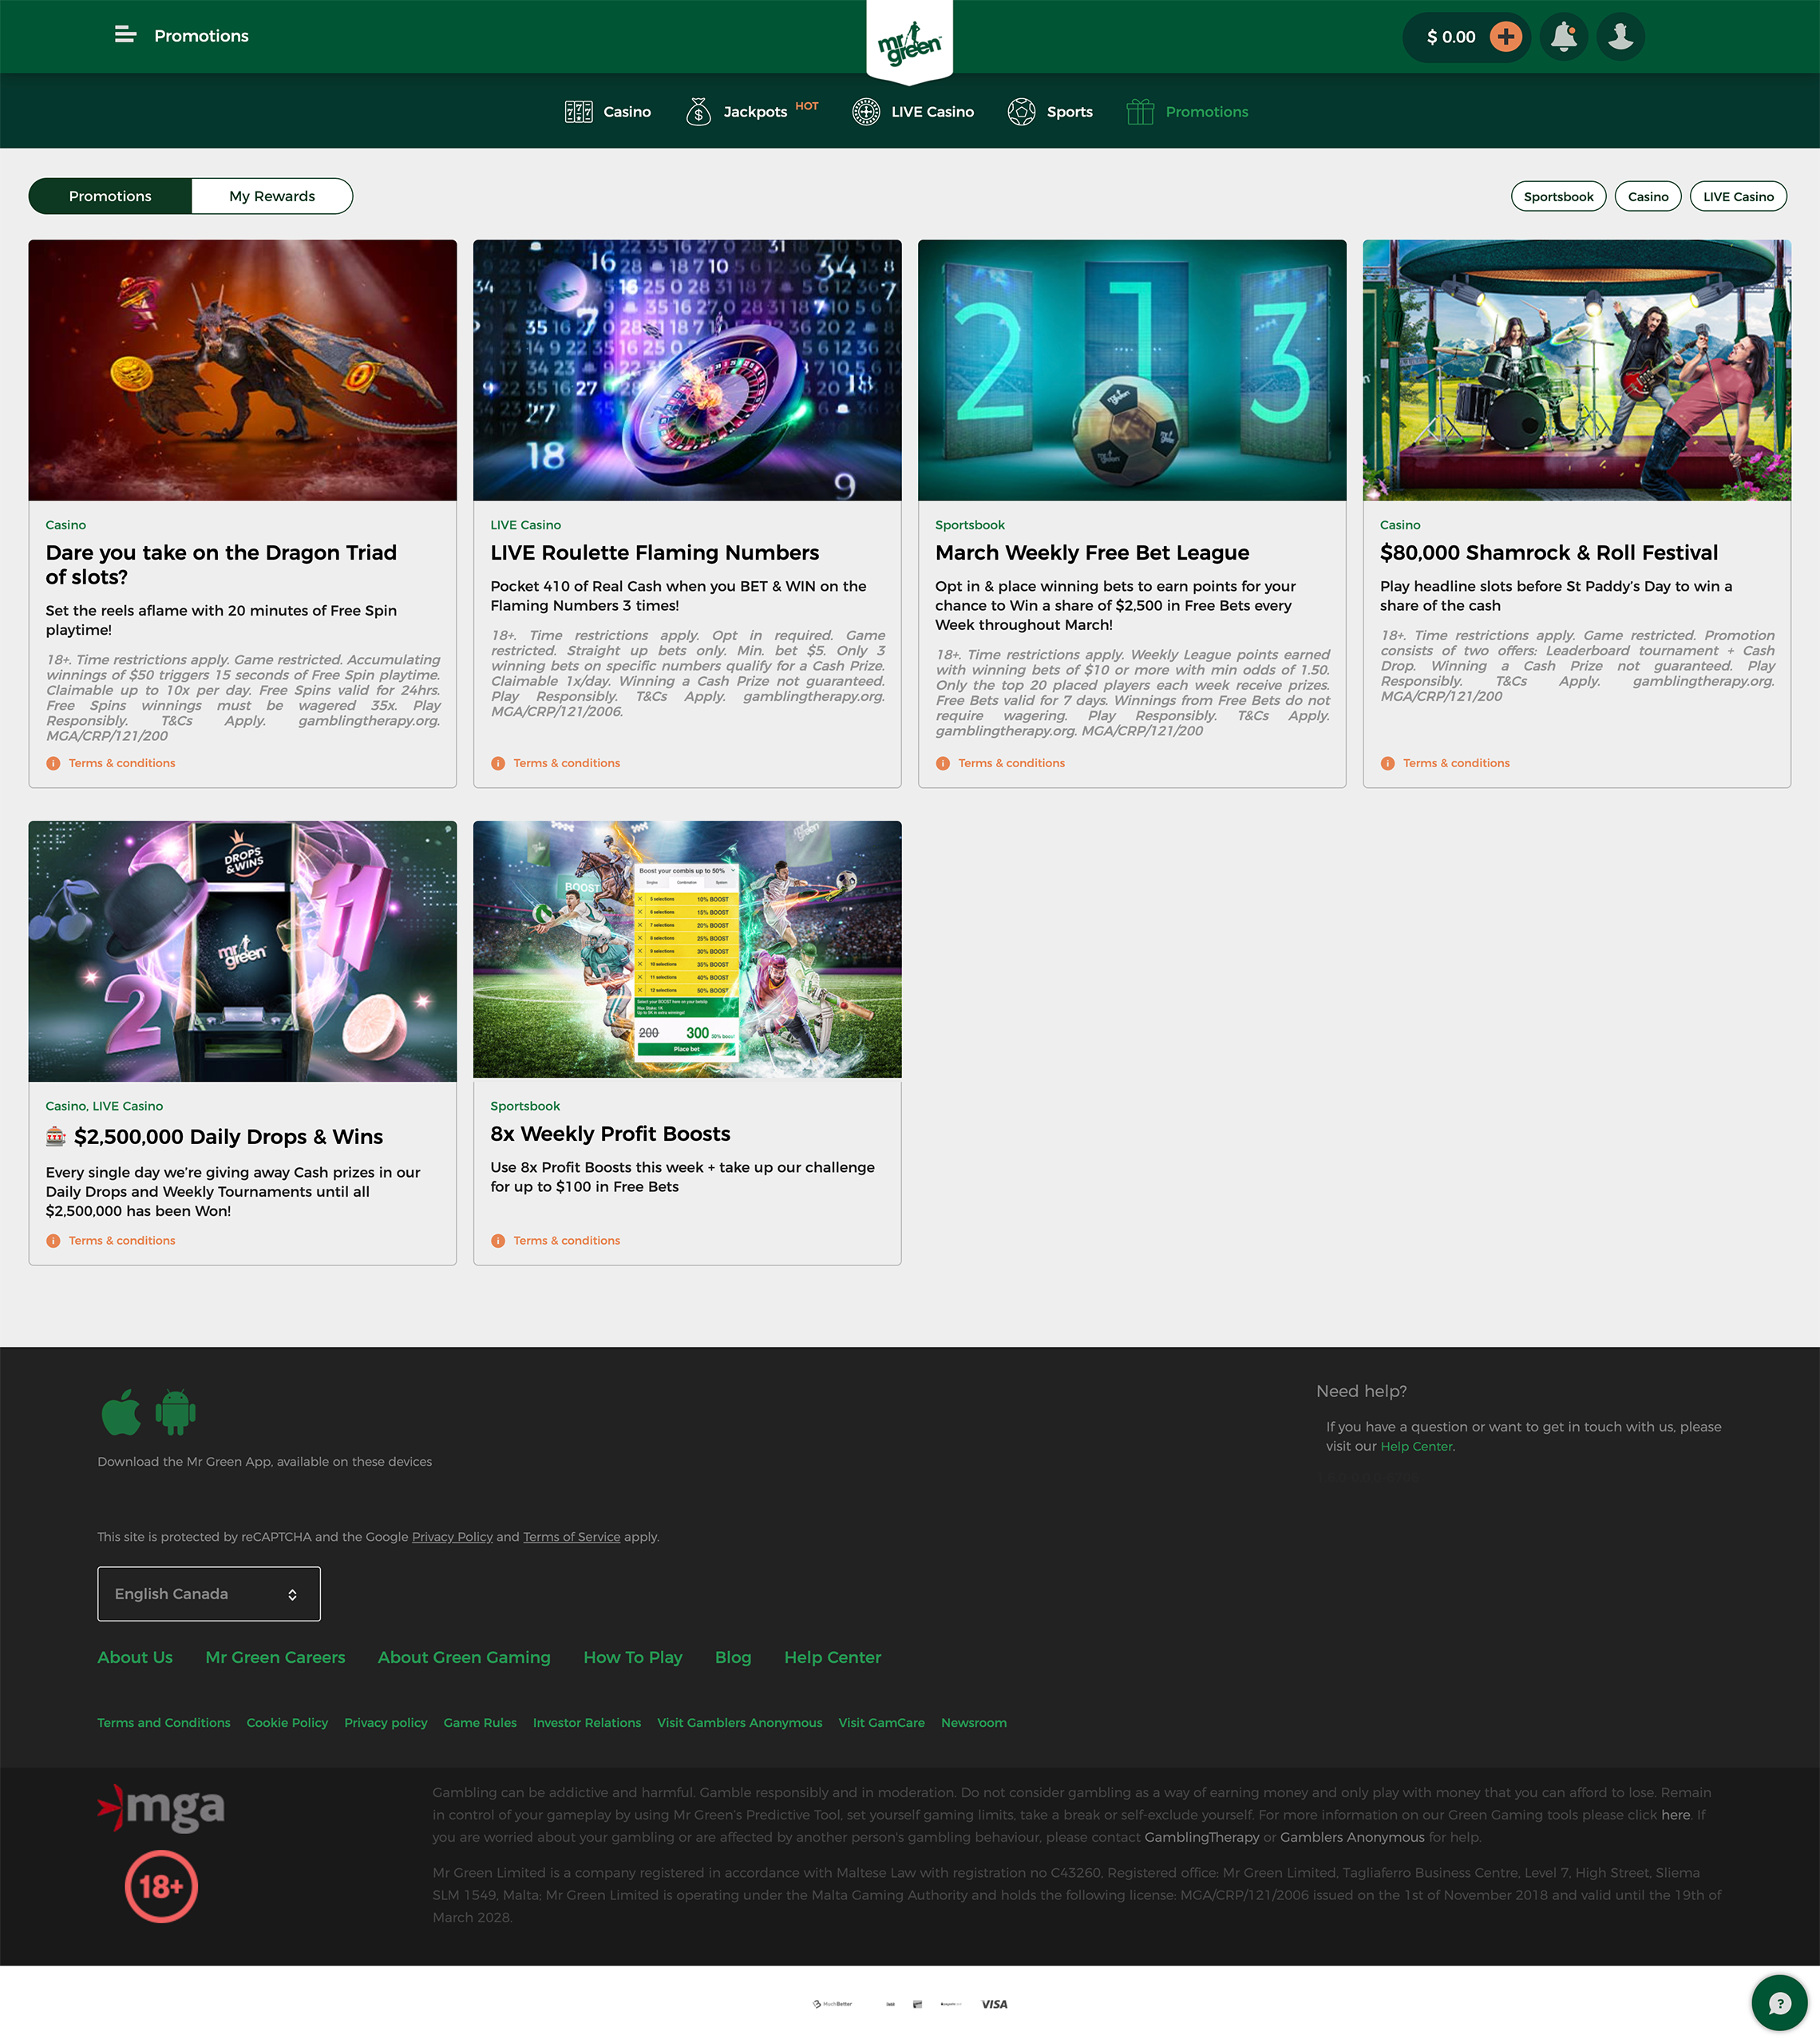Open the Shamrock & Roll band image

pyautogui.click(x=1577, y=370)
